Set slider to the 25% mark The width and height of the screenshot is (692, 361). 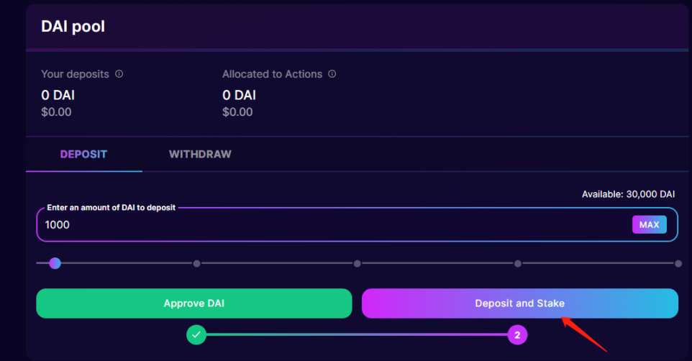pos(196,264)
